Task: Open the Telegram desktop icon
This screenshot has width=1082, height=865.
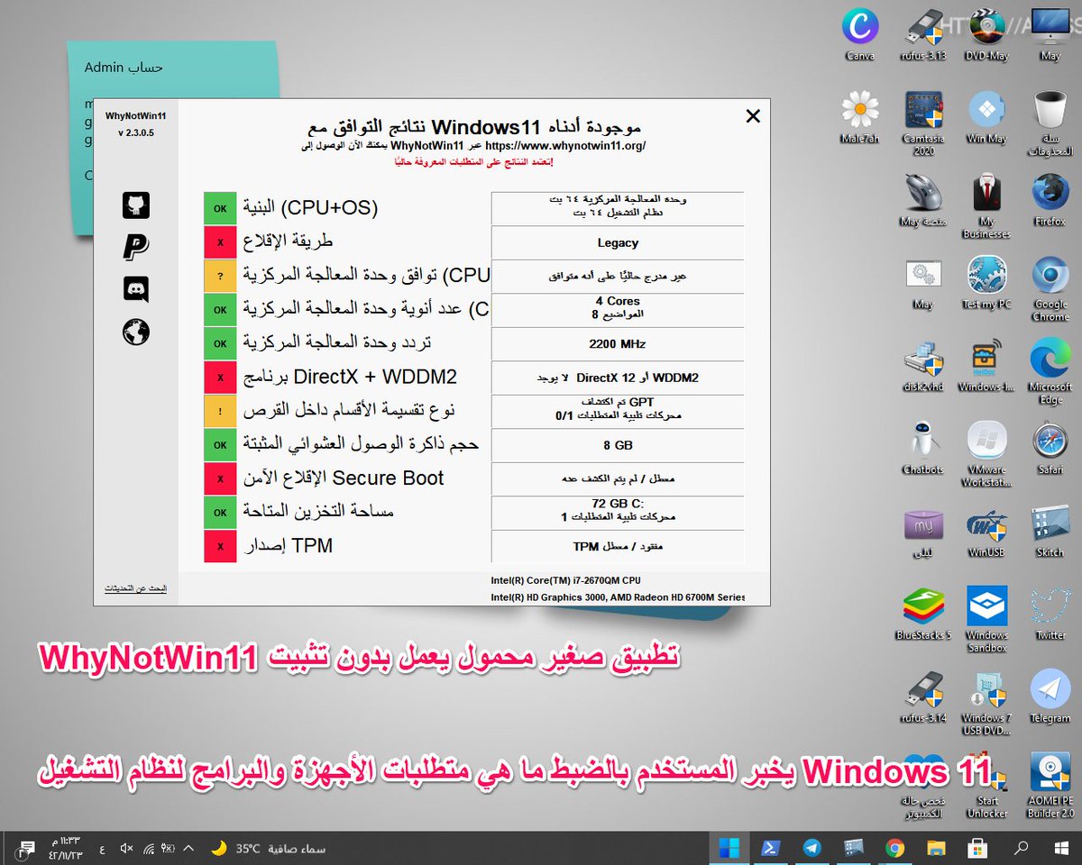Action: pos(1050,696)
